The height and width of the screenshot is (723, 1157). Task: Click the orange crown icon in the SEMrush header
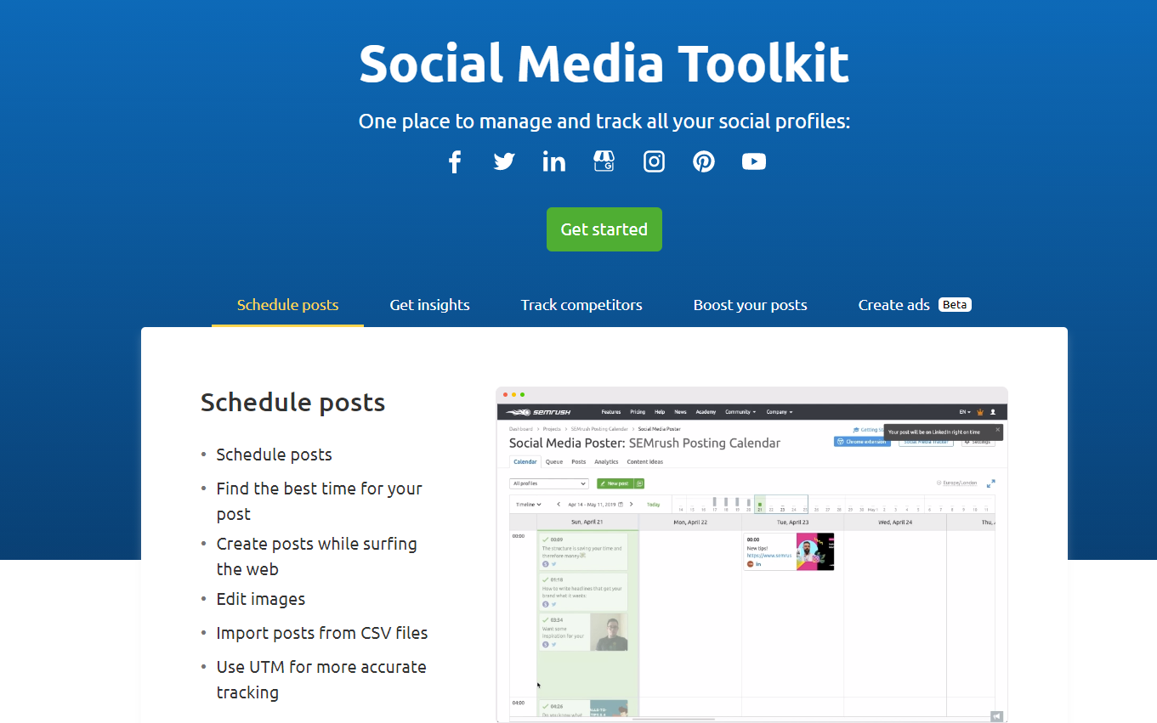[x=979, y=412]
